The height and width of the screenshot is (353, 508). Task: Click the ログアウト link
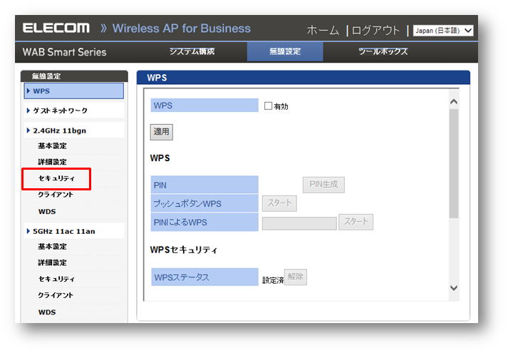[375, 31]
